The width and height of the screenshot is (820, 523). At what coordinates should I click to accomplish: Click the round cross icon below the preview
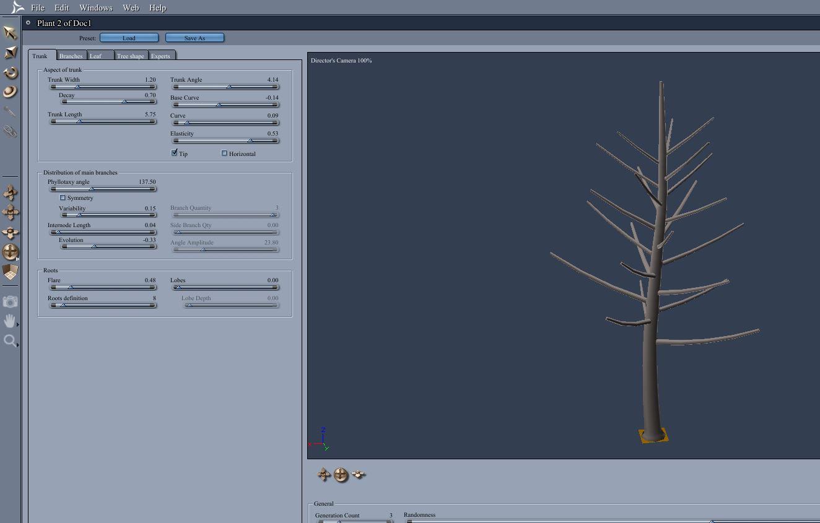coord(341,475)
